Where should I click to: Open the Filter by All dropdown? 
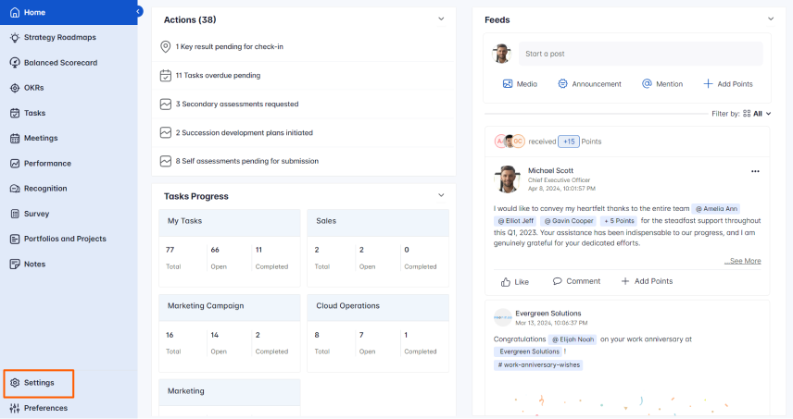757,114
